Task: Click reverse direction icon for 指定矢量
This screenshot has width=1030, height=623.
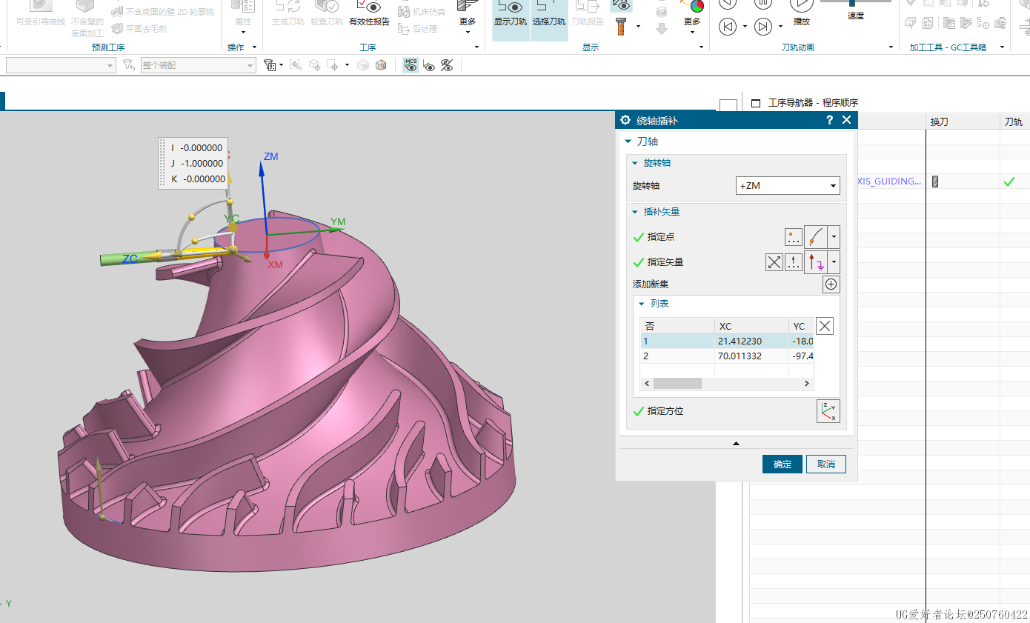Action: pos(774,262)
